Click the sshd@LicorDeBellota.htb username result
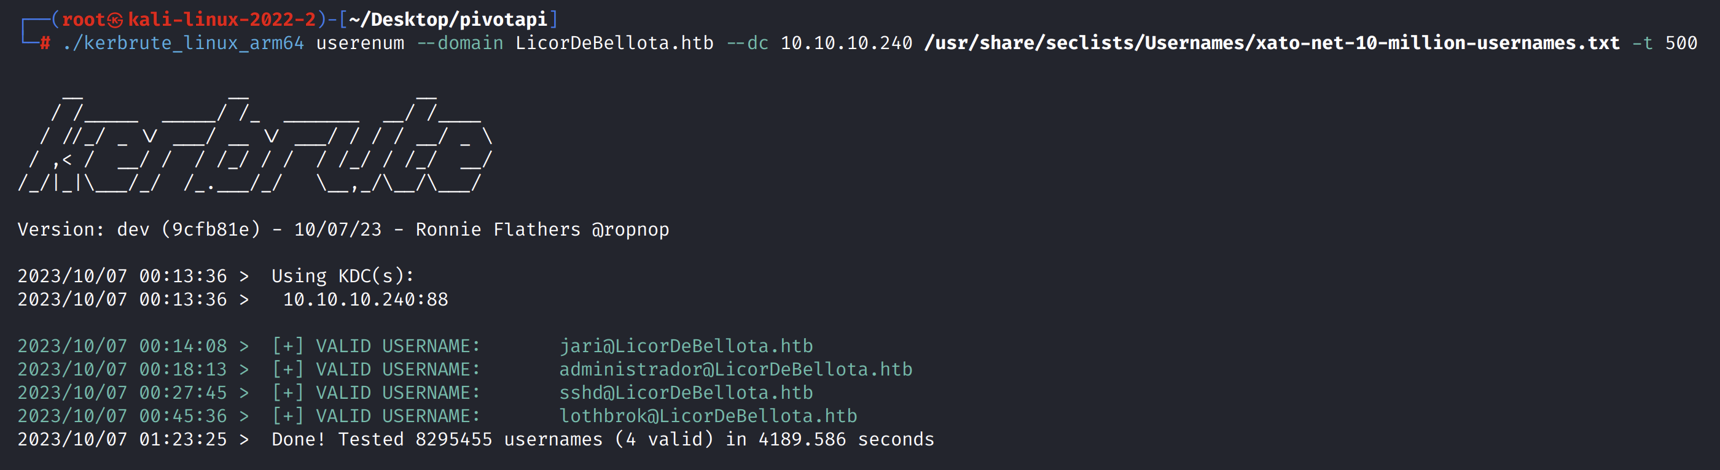This screenshot has width=1720, height=470. 686,393
